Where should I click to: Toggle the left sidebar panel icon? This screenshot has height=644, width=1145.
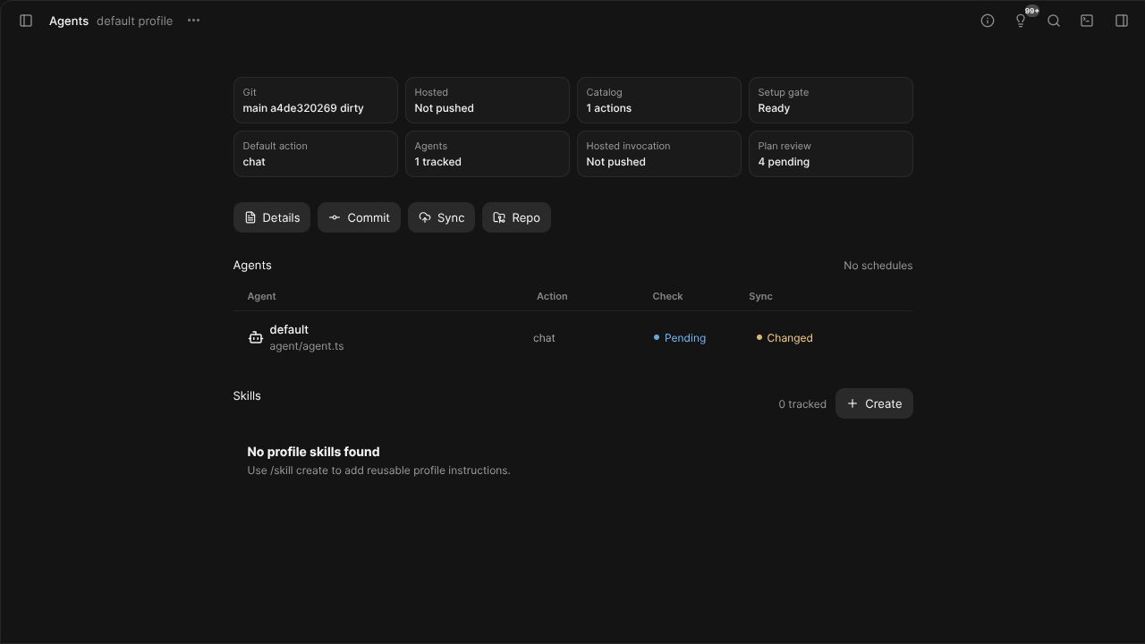pyautogui.click(x=26, y=21)
